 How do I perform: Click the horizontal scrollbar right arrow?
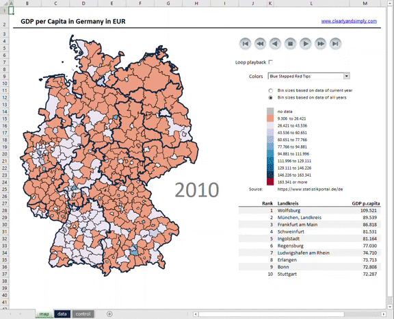[x=383, y=314]
